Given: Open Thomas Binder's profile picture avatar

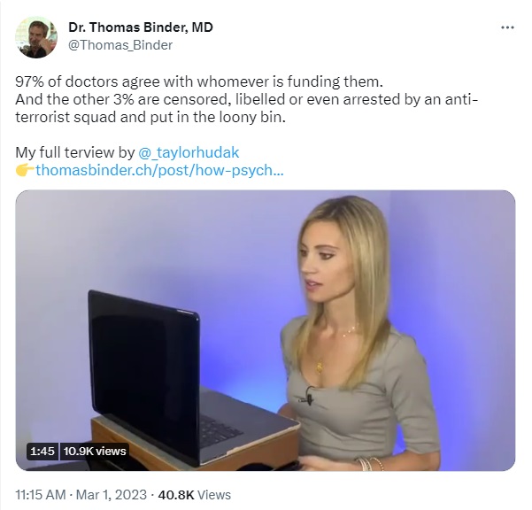Looking at the screenshot, I should pyautogui.click(x=36, y=37).
